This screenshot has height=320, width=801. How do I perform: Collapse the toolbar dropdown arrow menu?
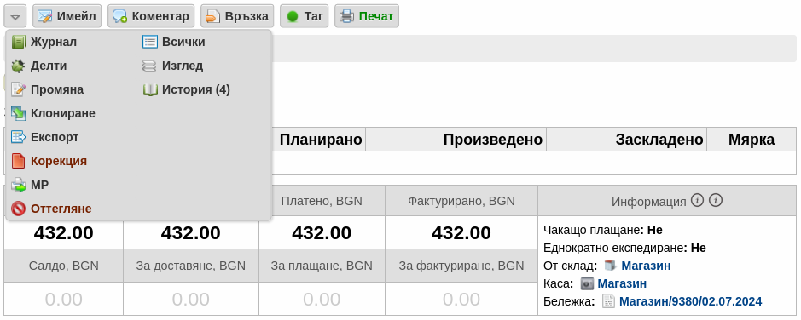click(15, 16)
